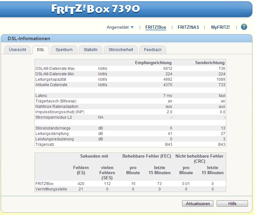
Task: Select the current data rate 733
Action: point(222,85)
